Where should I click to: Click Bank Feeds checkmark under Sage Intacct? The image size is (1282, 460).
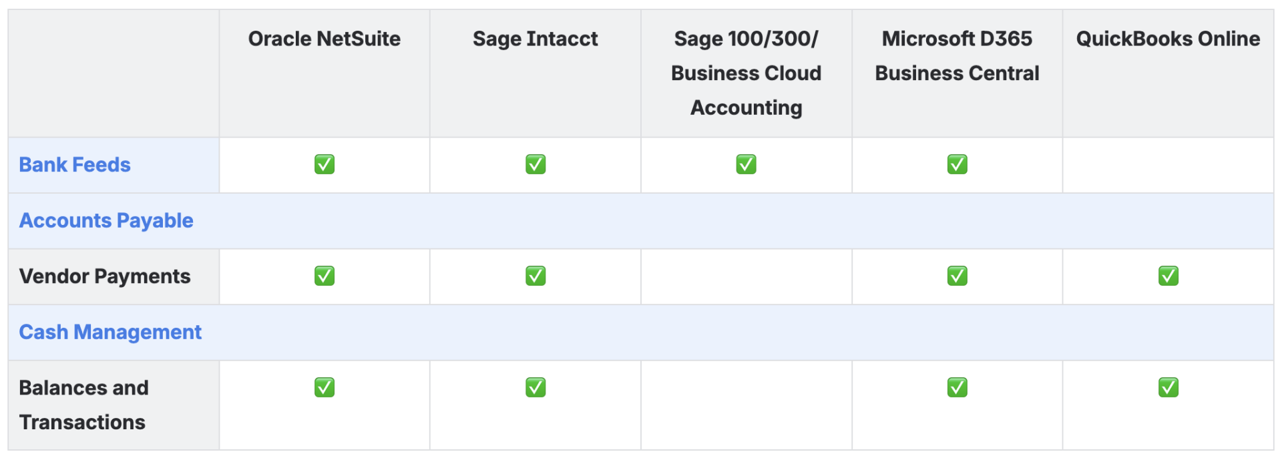[x=536, y=164]
